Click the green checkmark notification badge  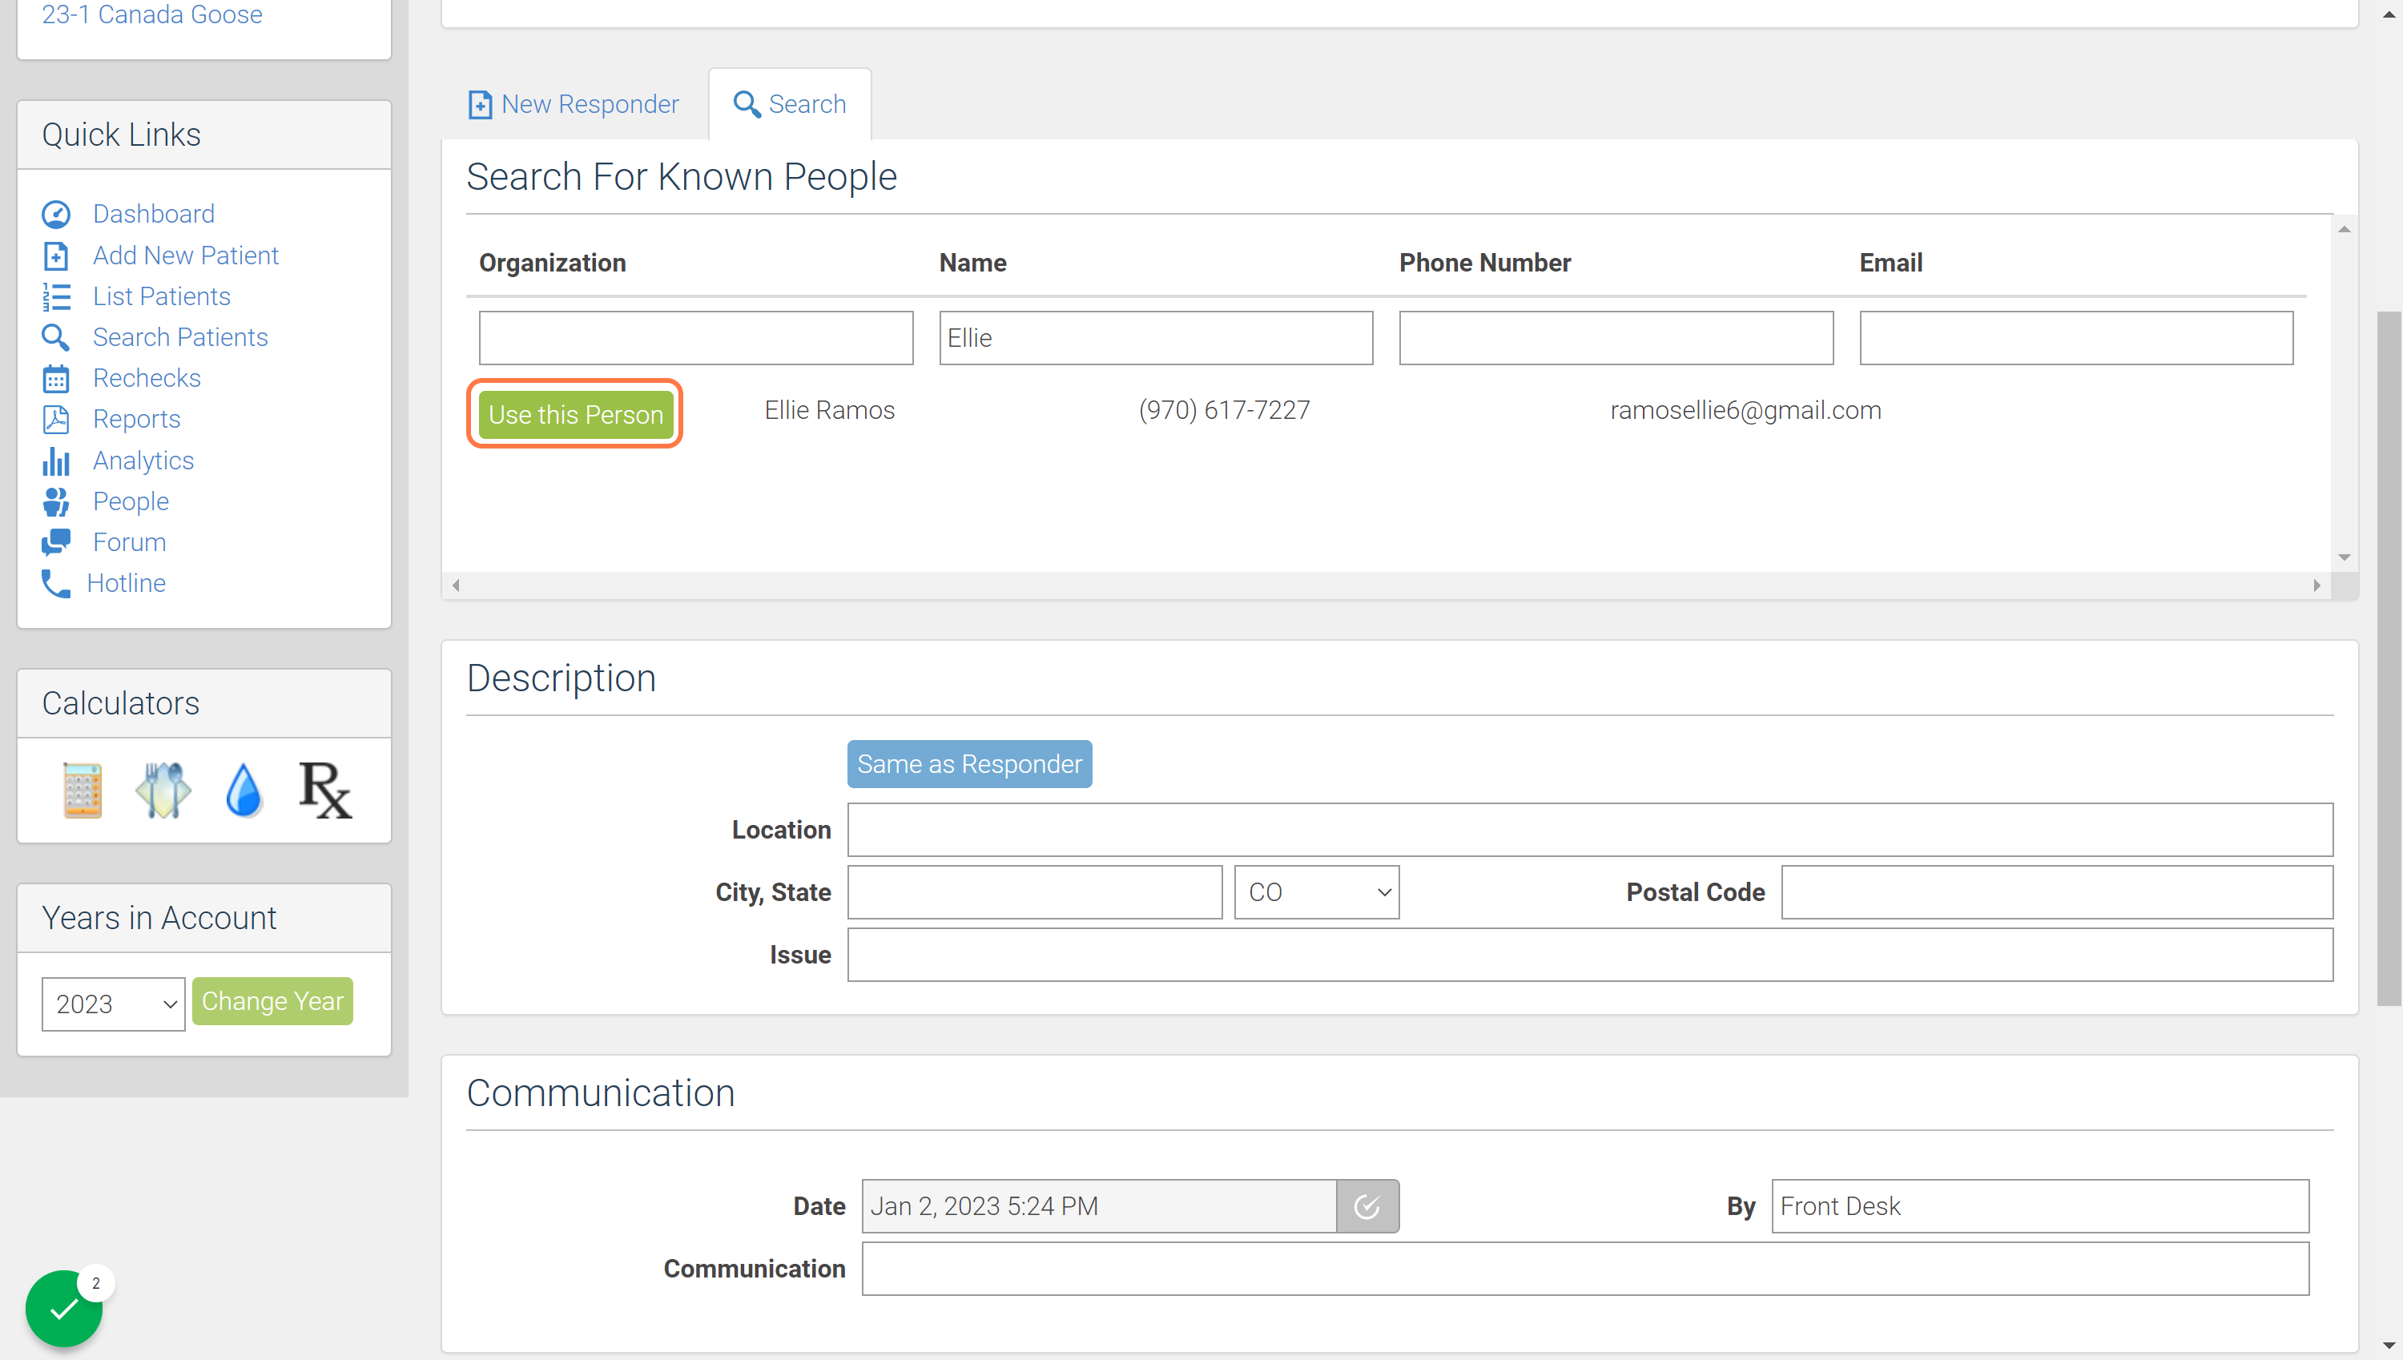pos(63,1308)
